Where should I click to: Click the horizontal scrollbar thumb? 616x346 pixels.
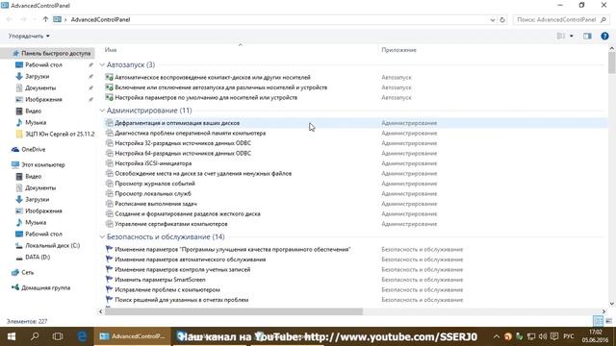click(x=233, y=311)
